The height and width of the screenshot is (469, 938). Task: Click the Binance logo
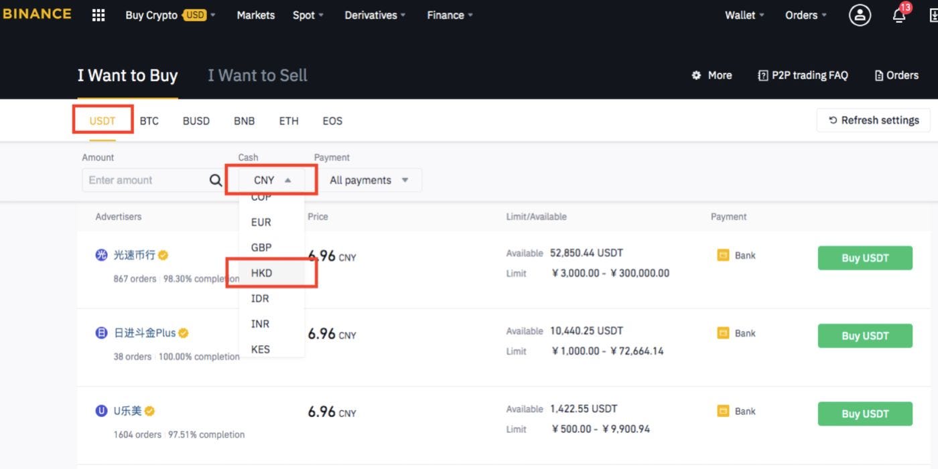(x=38, y=13)
